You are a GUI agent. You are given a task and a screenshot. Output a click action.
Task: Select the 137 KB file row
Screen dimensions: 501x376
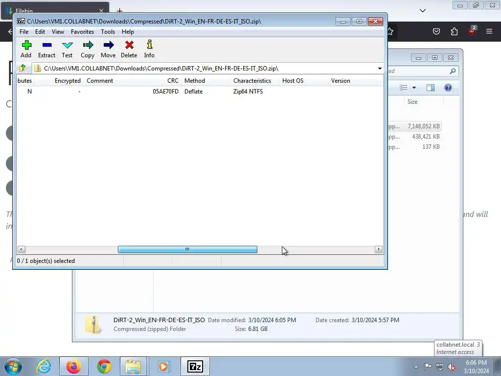tap(414, 147)
